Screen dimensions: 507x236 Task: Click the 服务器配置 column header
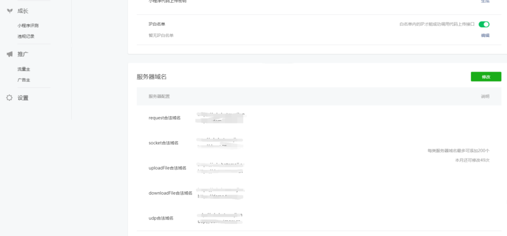pos(159,96)
